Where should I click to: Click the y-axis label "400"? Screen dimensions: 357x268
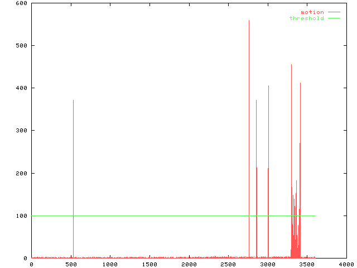[21, 88]
